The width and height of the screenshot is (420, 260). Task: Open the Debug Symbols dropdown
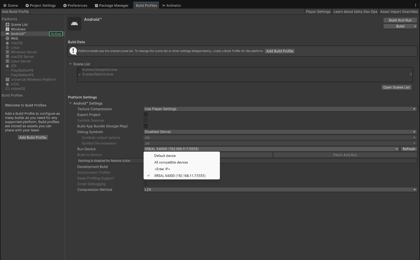pyautogui.click(x=280, y=132)
